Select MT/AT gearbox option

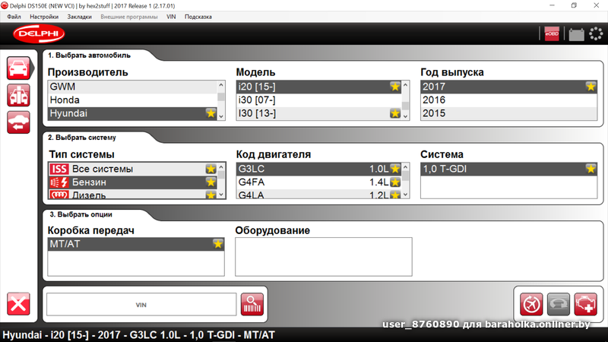pos(136,244)
